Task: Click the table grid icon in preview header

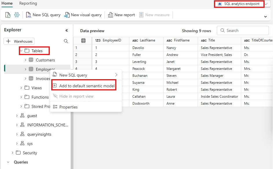Action: tap(83, 41)
